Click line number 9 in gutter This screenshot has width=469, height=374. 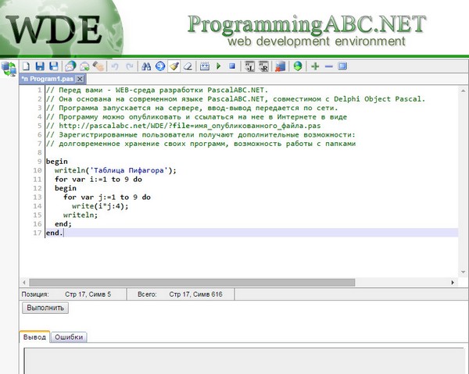[x=40, y=162]
